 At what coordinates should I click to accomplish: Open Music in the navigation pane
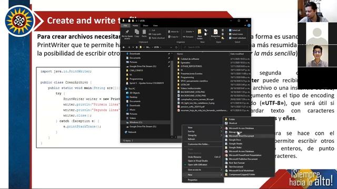132,110
